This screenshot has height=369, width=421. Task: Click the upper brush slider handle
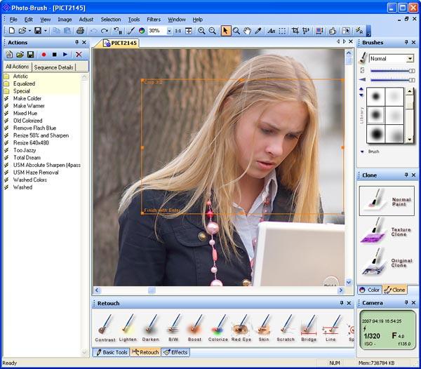pos(411,71)
